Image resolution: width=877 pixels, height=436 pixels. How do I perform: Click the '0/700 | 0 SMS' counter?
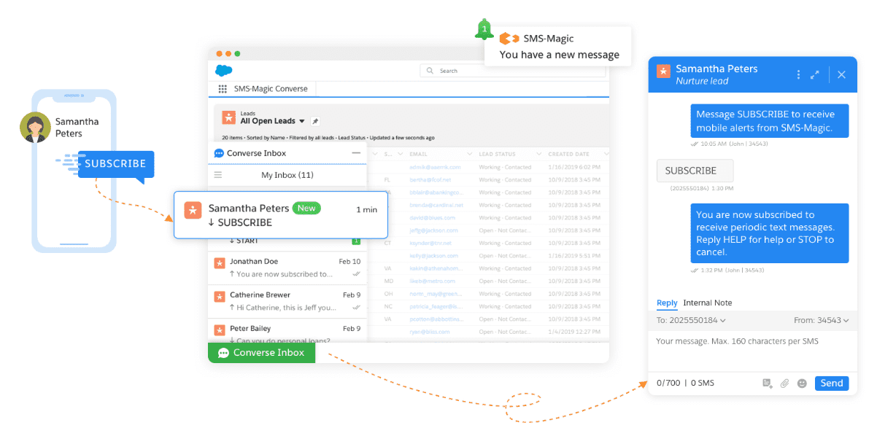(685, 384)
